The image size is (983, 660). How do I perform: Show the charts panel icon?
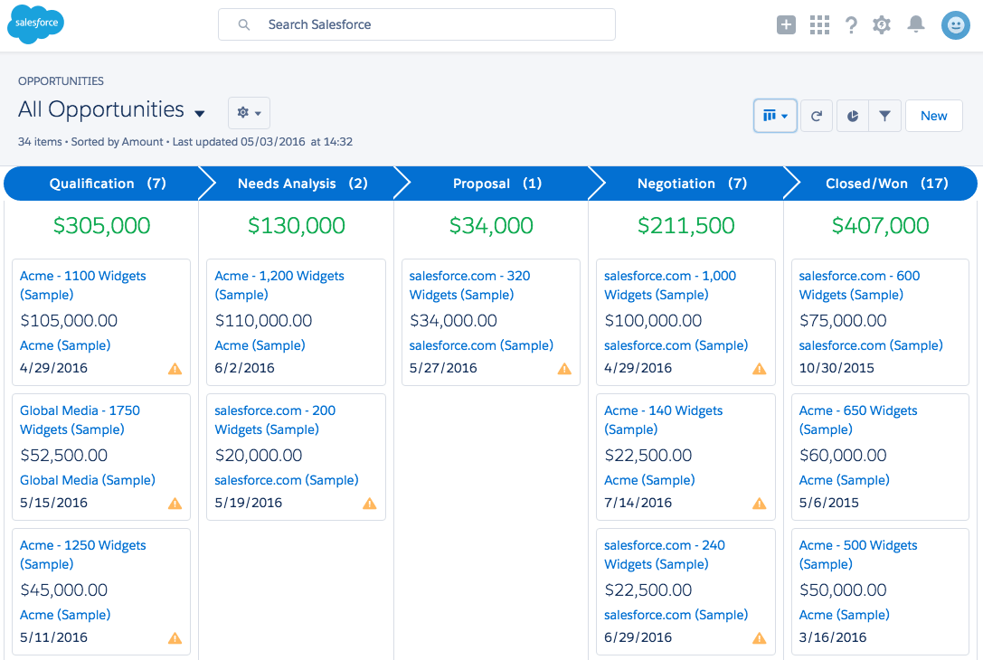853,116
